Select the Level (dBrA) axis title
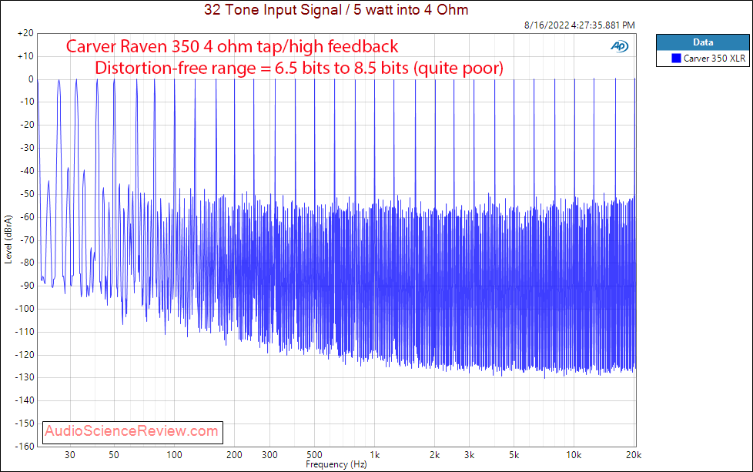753x472 pixels. 8,239
